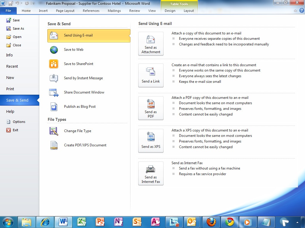Click the Save icon in the File menu
The width and height of the screenshot is (305, 228).
pos(9,20)
